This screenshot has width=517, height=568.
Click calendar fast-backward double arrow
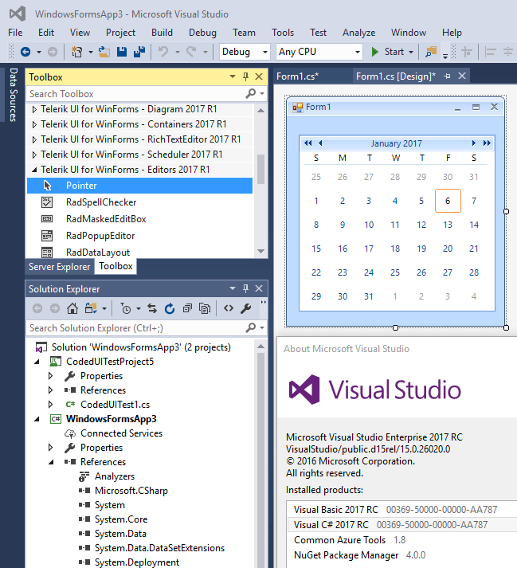(x=308, y=143)
